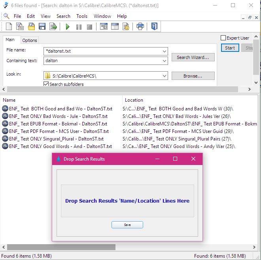The height and width of the screenshot is (260, 261).
Task: Expand the Containing text dropdown
Action: click(x=164, y=61)
